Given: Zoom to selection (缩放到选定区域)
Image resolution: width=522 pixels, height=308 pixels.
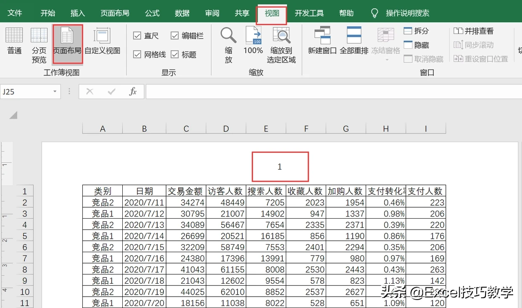Looking at the screenshot, I should pos(281,45).
